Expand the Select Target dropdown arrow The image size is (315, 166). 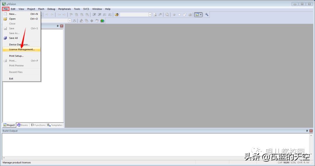coord(69,21)
